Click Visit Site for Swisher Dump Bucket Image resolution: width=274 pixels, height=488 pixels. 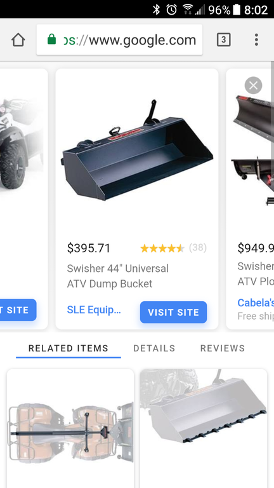pyautogui.click(x=173, y=312)
